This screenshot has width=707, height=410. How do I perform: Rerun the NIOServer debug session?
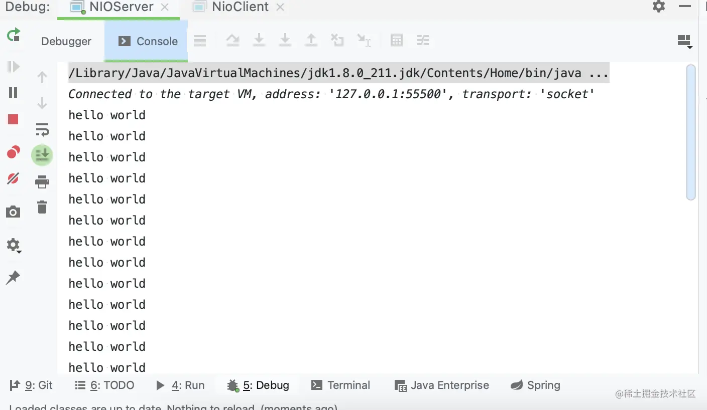point(14,35)
